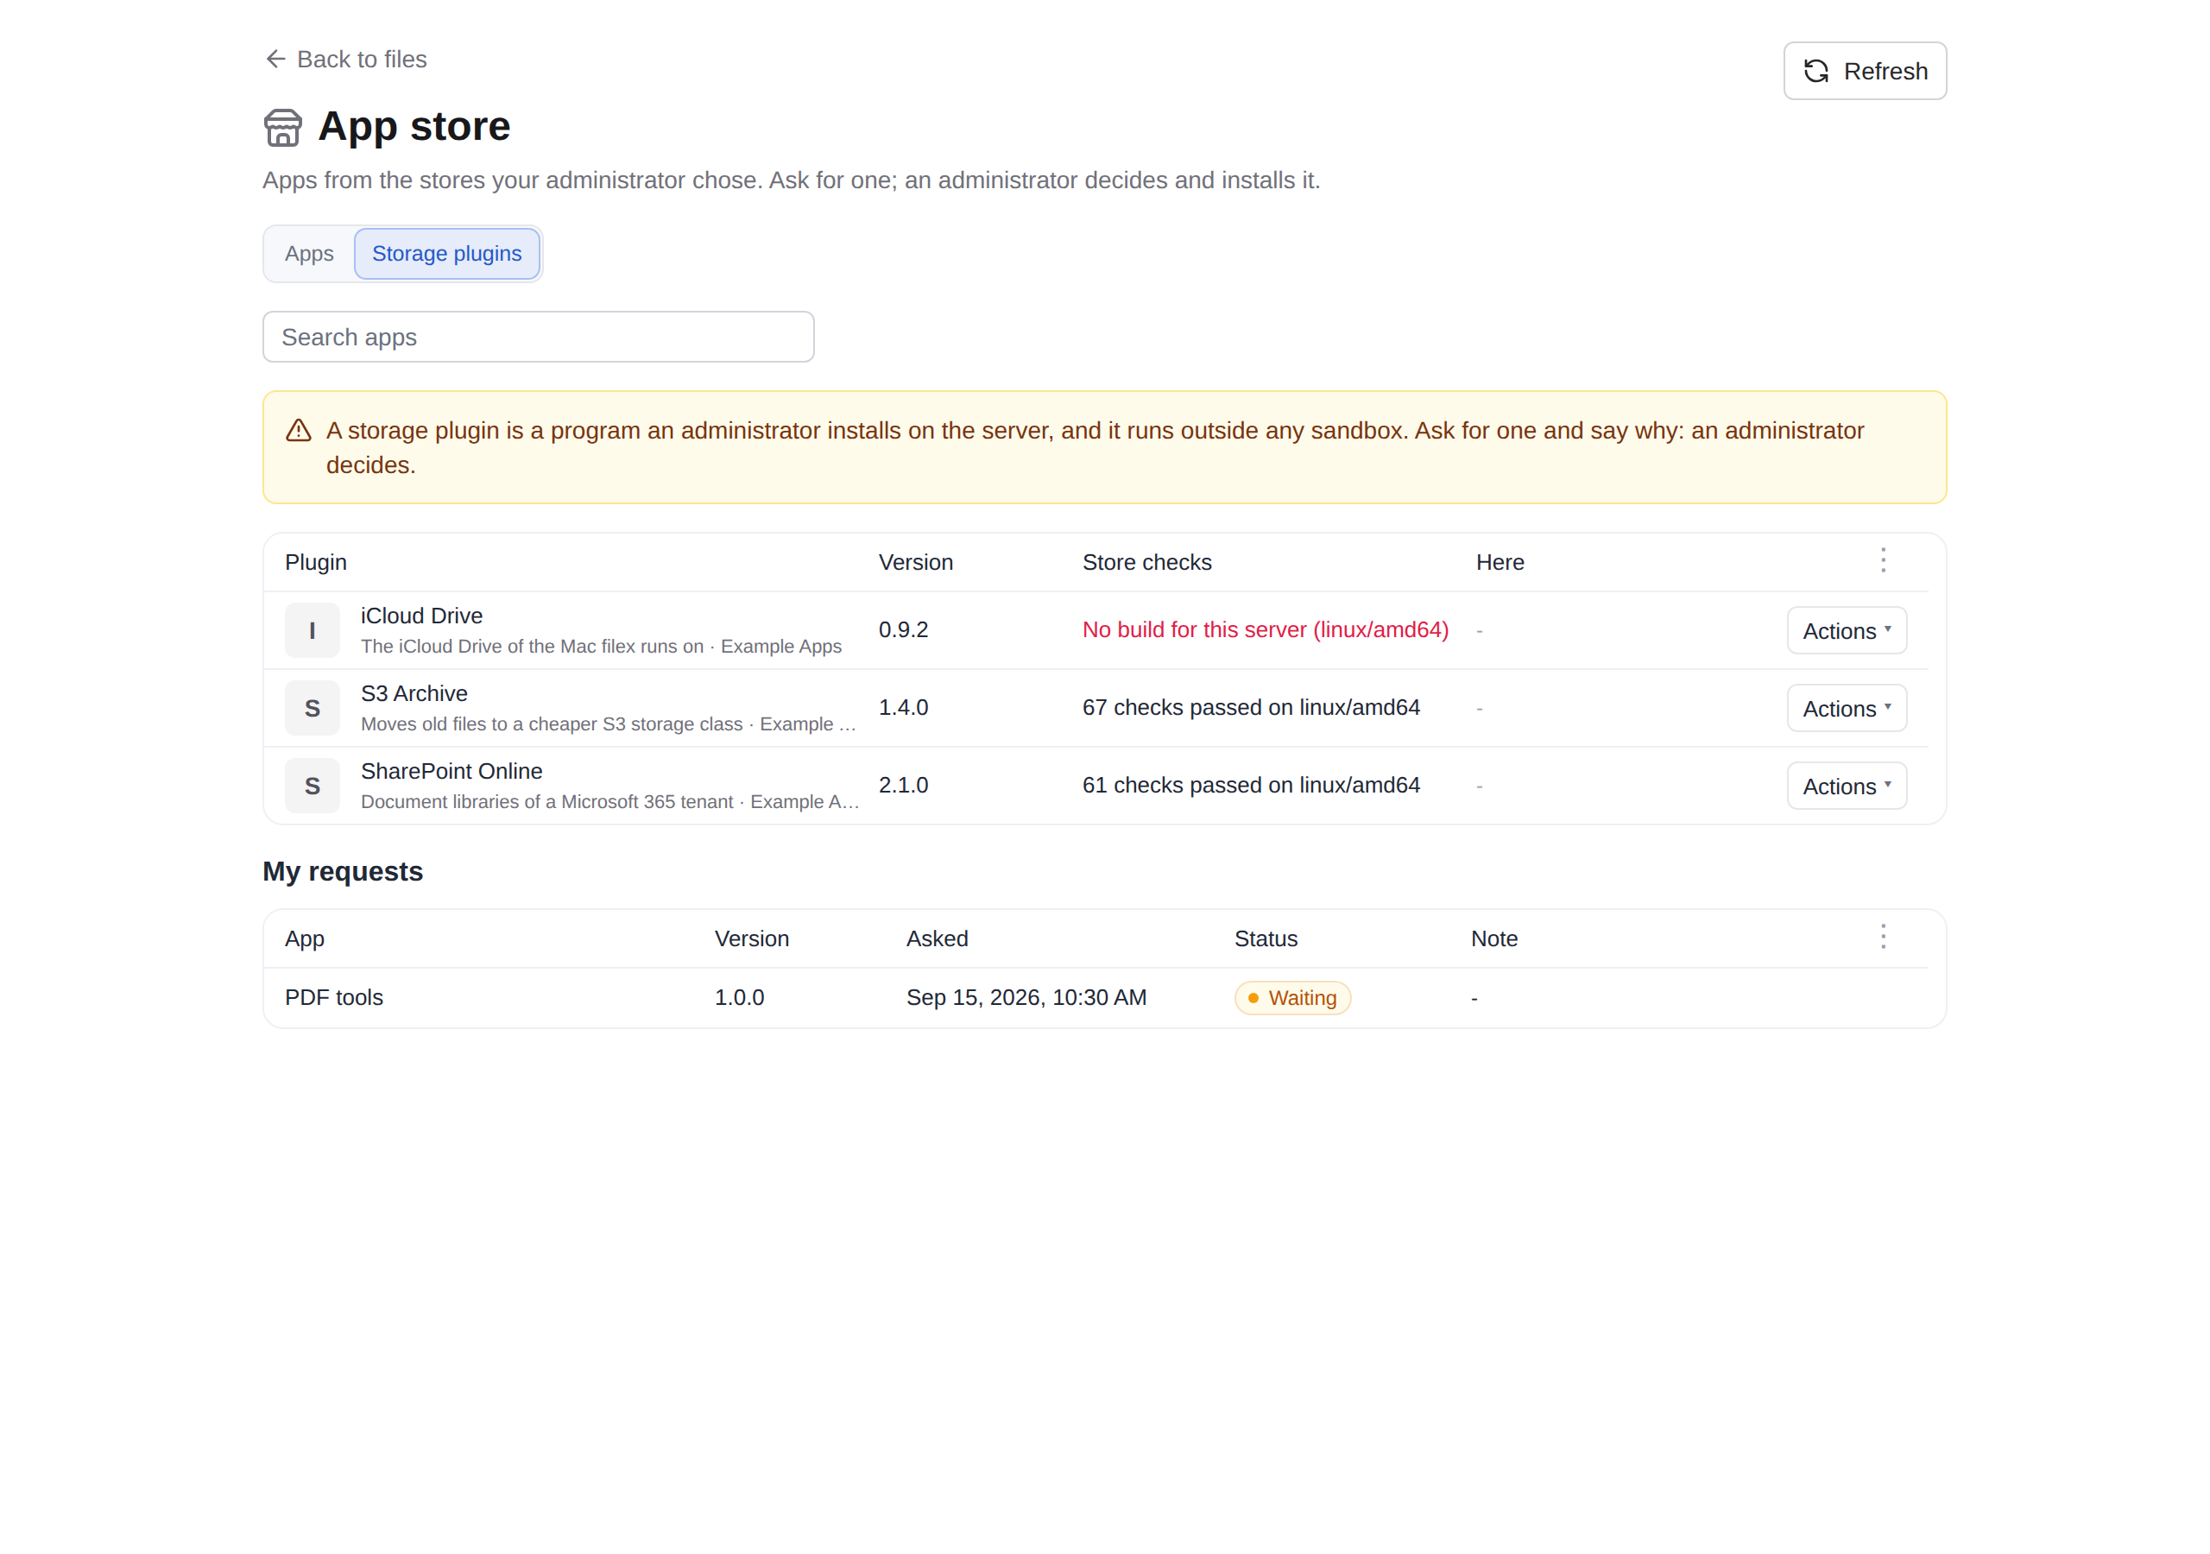This screenshot has height=1554, width=2210.
Task: Click the App store storefront icon
Action: [283, 127]
